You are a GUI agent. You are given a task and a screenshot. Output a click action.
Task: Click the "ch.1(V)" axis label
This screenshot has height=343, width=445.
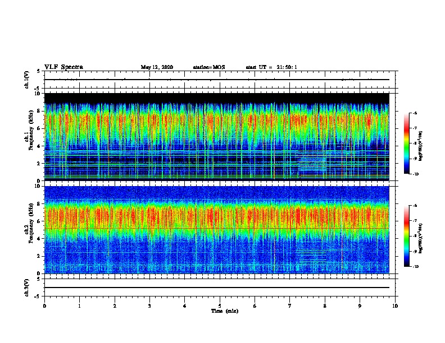tap(26, 80)
